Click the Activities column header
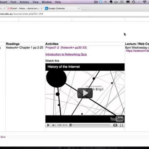The height and width of the screenshot is (149, 149). (x=52, y=44)
